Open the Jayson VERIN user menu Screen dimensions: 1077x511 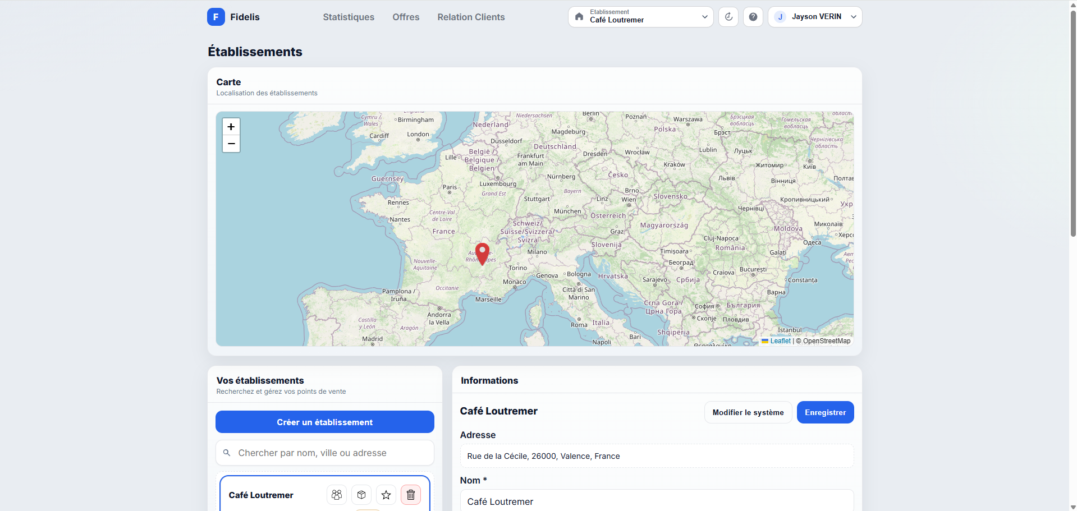click(x=814, y=17)
